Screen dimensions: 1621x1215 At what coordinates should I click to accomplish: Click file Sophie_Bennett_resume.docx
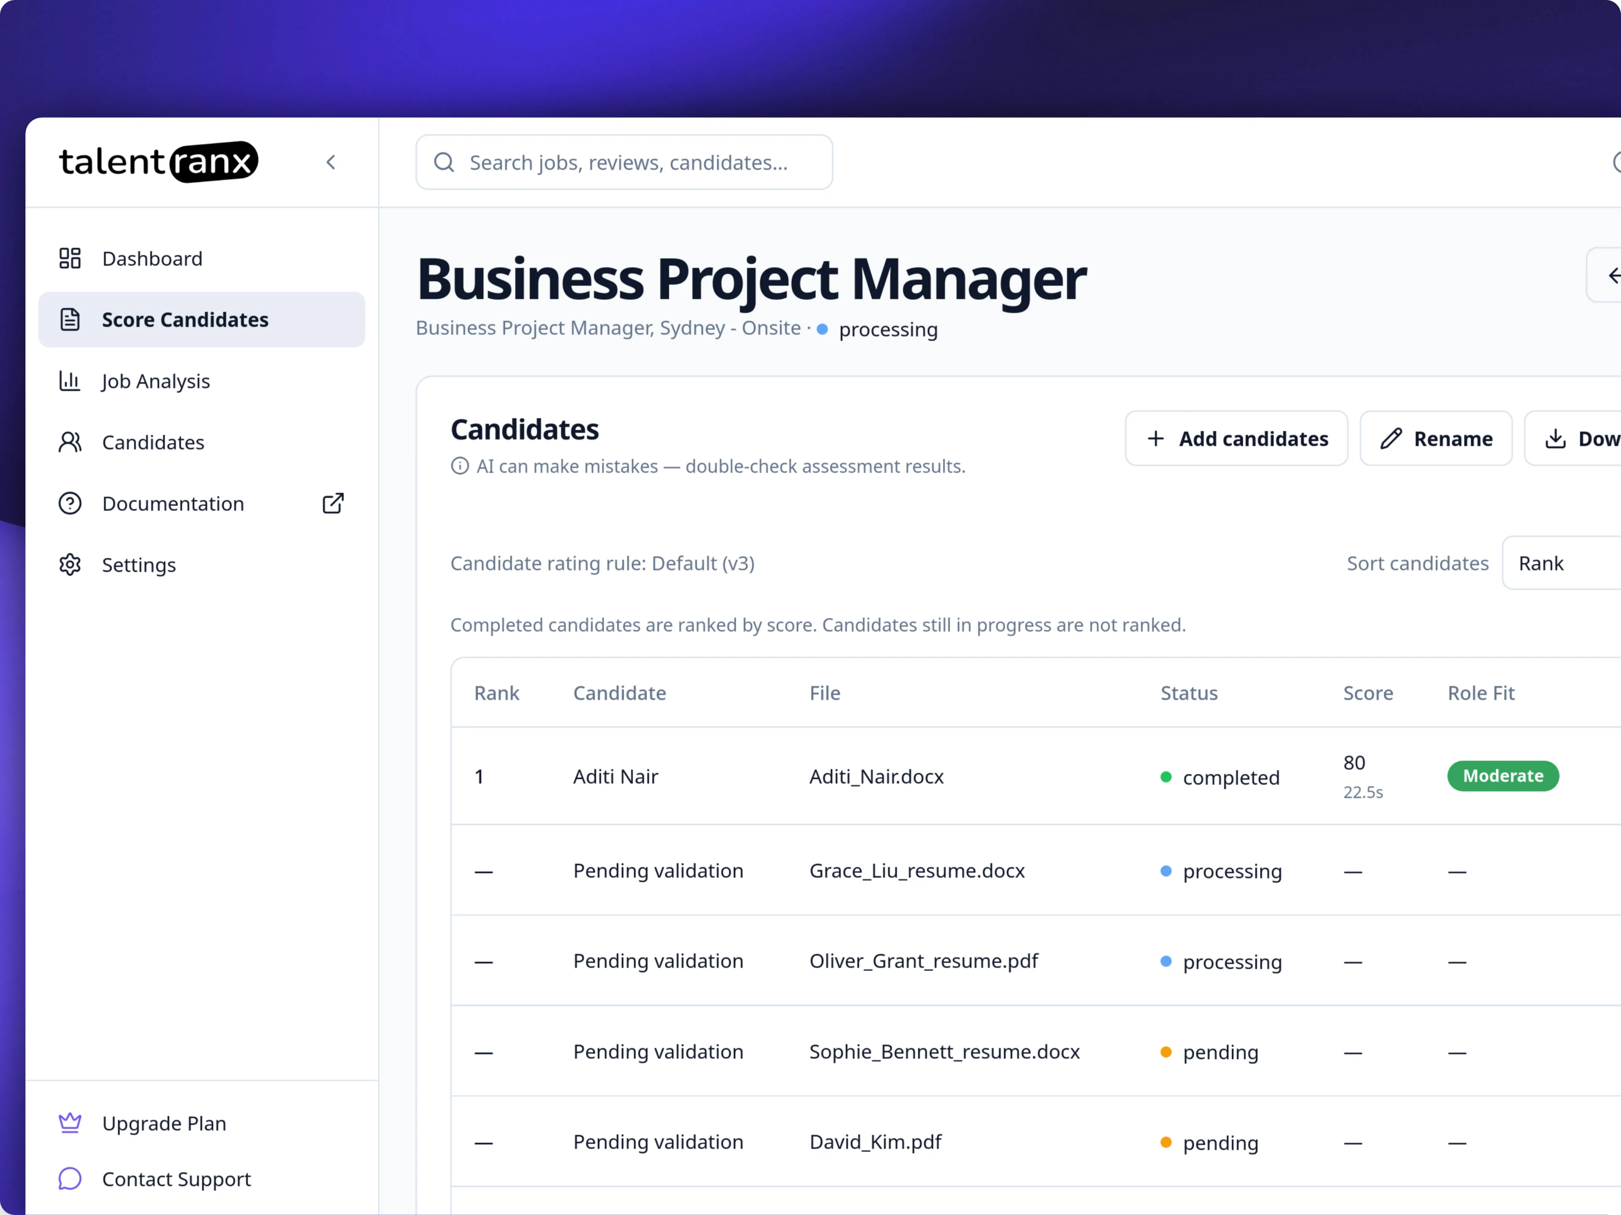tap(945, 1053)
